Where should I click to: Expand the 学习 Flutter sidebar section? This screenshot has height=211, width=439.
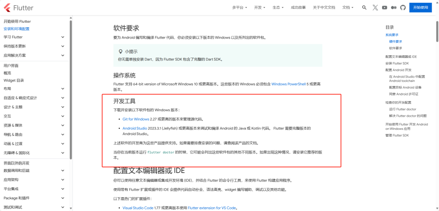[34, 37]
